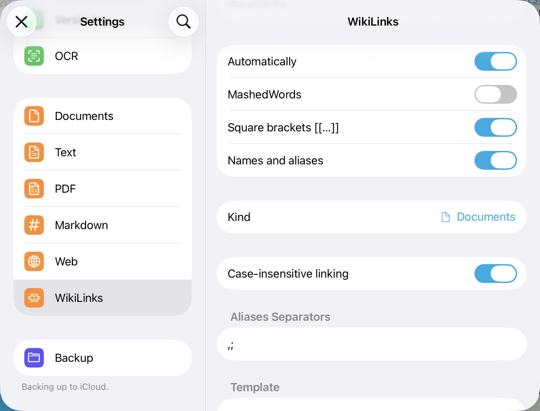This screenshot has width=540, height=411.
Task: Turn off Square brackets toggle
Action: tap(495, 127)
